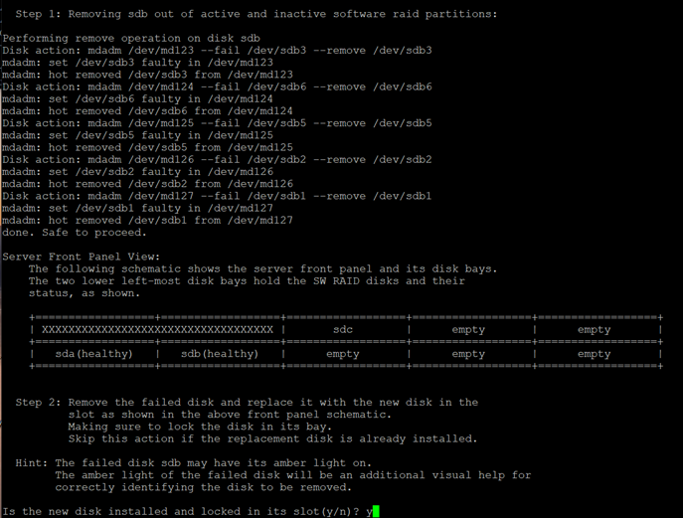Click the empty bay right of sdb(healthy)
Viewport: 683px width, 518px height.
[342, 353]
